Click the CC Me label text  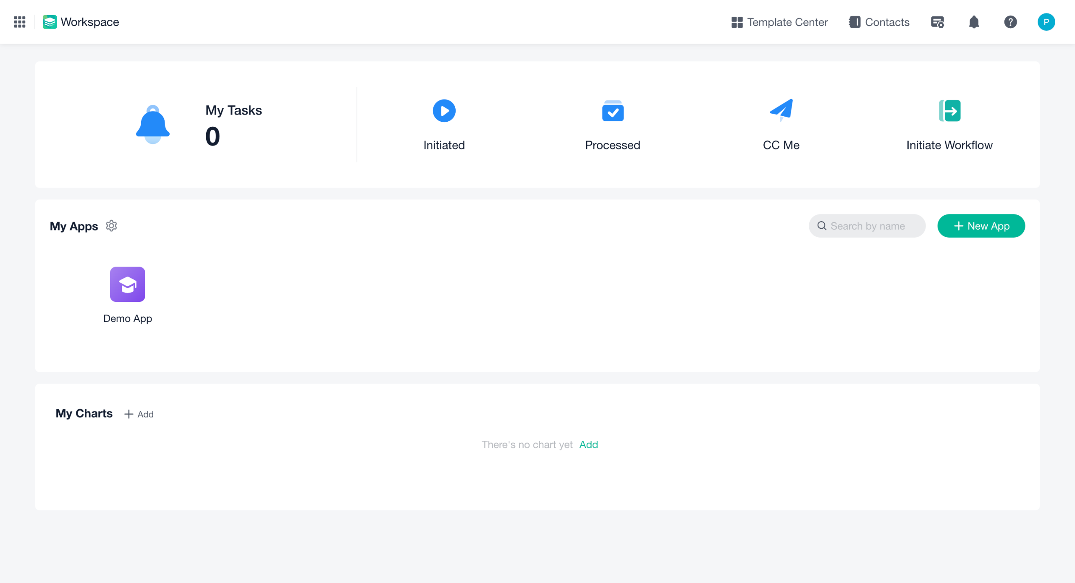click(781, 145)
